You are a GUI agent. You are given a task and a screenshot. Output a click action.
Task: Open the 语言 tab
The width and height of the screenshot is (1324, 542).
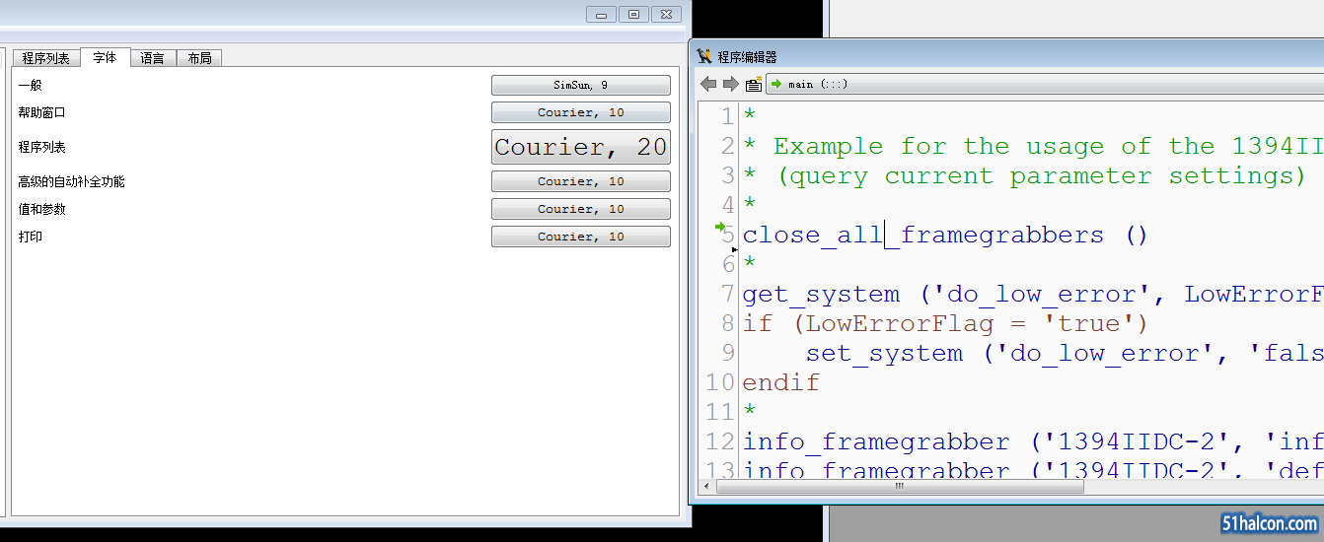(x=152, y=58)
